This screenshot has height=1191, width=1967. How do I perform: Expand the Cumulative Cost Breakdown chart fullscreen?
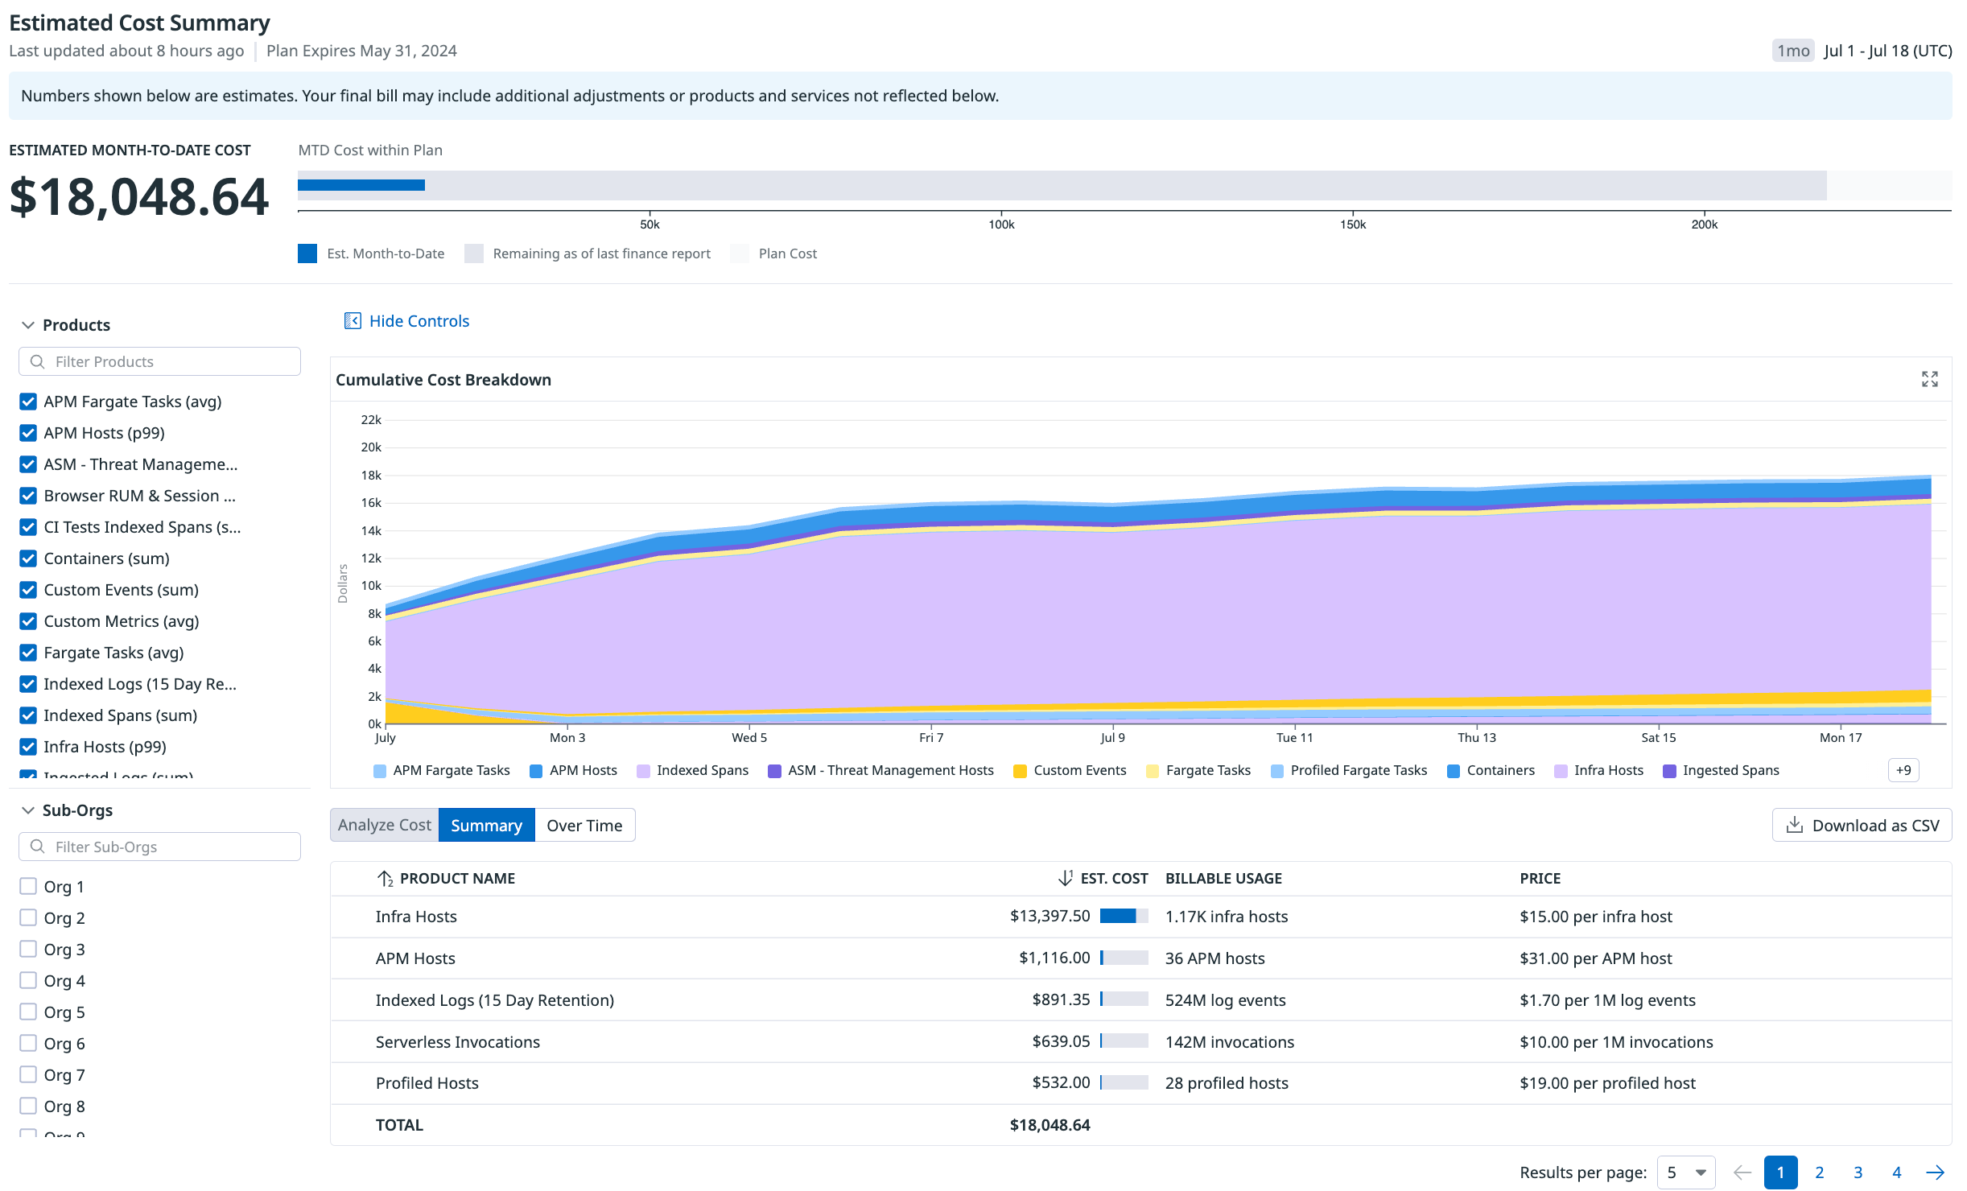click(1929, 379)
